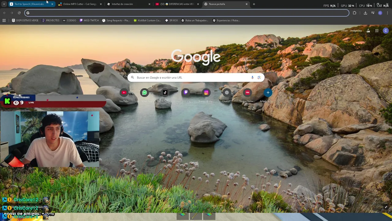Open Search Labs flask icon

coord(368,31)
